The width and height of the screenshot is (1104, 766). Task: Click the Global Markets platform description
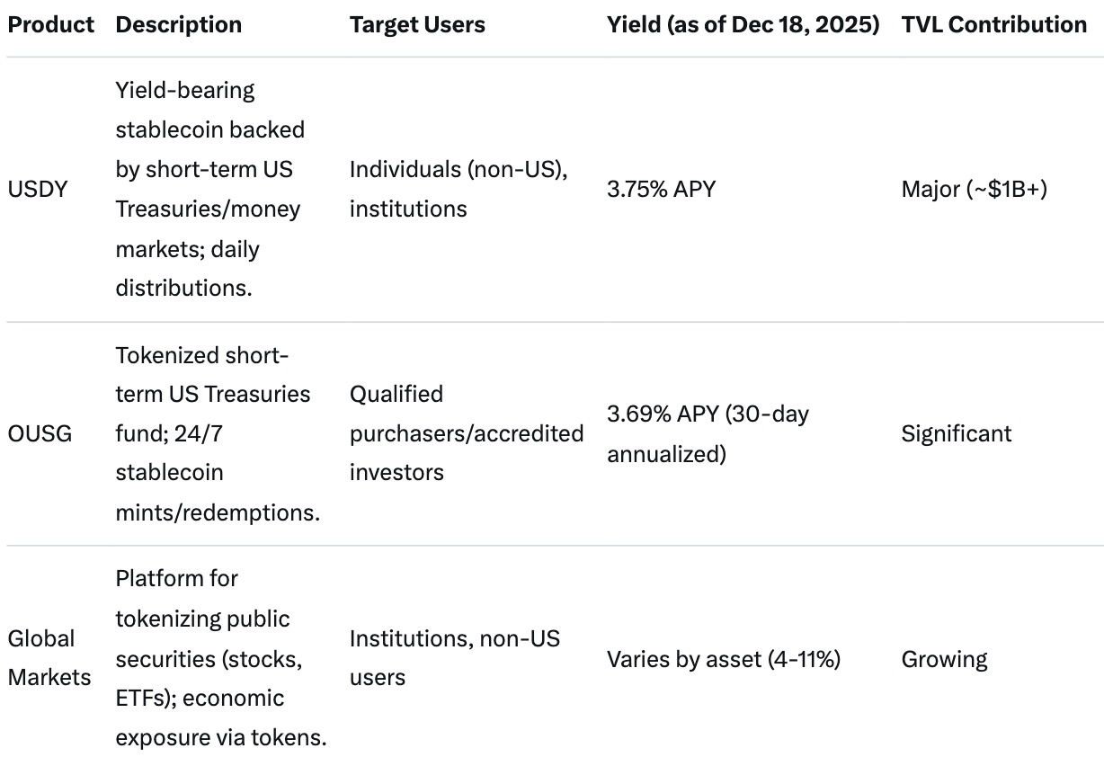(x=219, y=657)
